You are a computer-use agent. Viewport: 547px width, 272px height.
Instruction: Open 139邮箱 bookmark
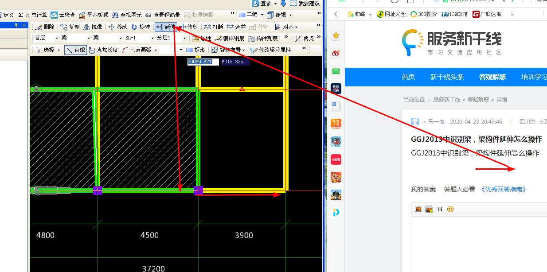(455, 14)
